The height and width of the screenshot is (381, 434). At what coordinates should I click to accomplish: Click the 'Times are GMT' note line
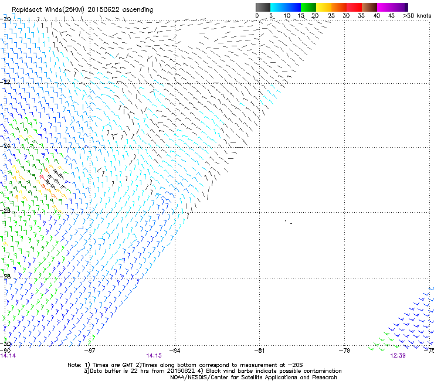coord(185,365)
